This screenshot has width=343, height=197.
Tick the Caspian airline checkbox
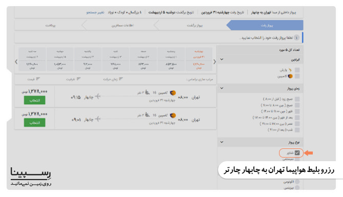(297, 76)
